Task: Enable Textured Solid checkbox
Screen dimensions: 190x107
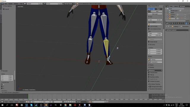Action: click(x=149, y=73)
